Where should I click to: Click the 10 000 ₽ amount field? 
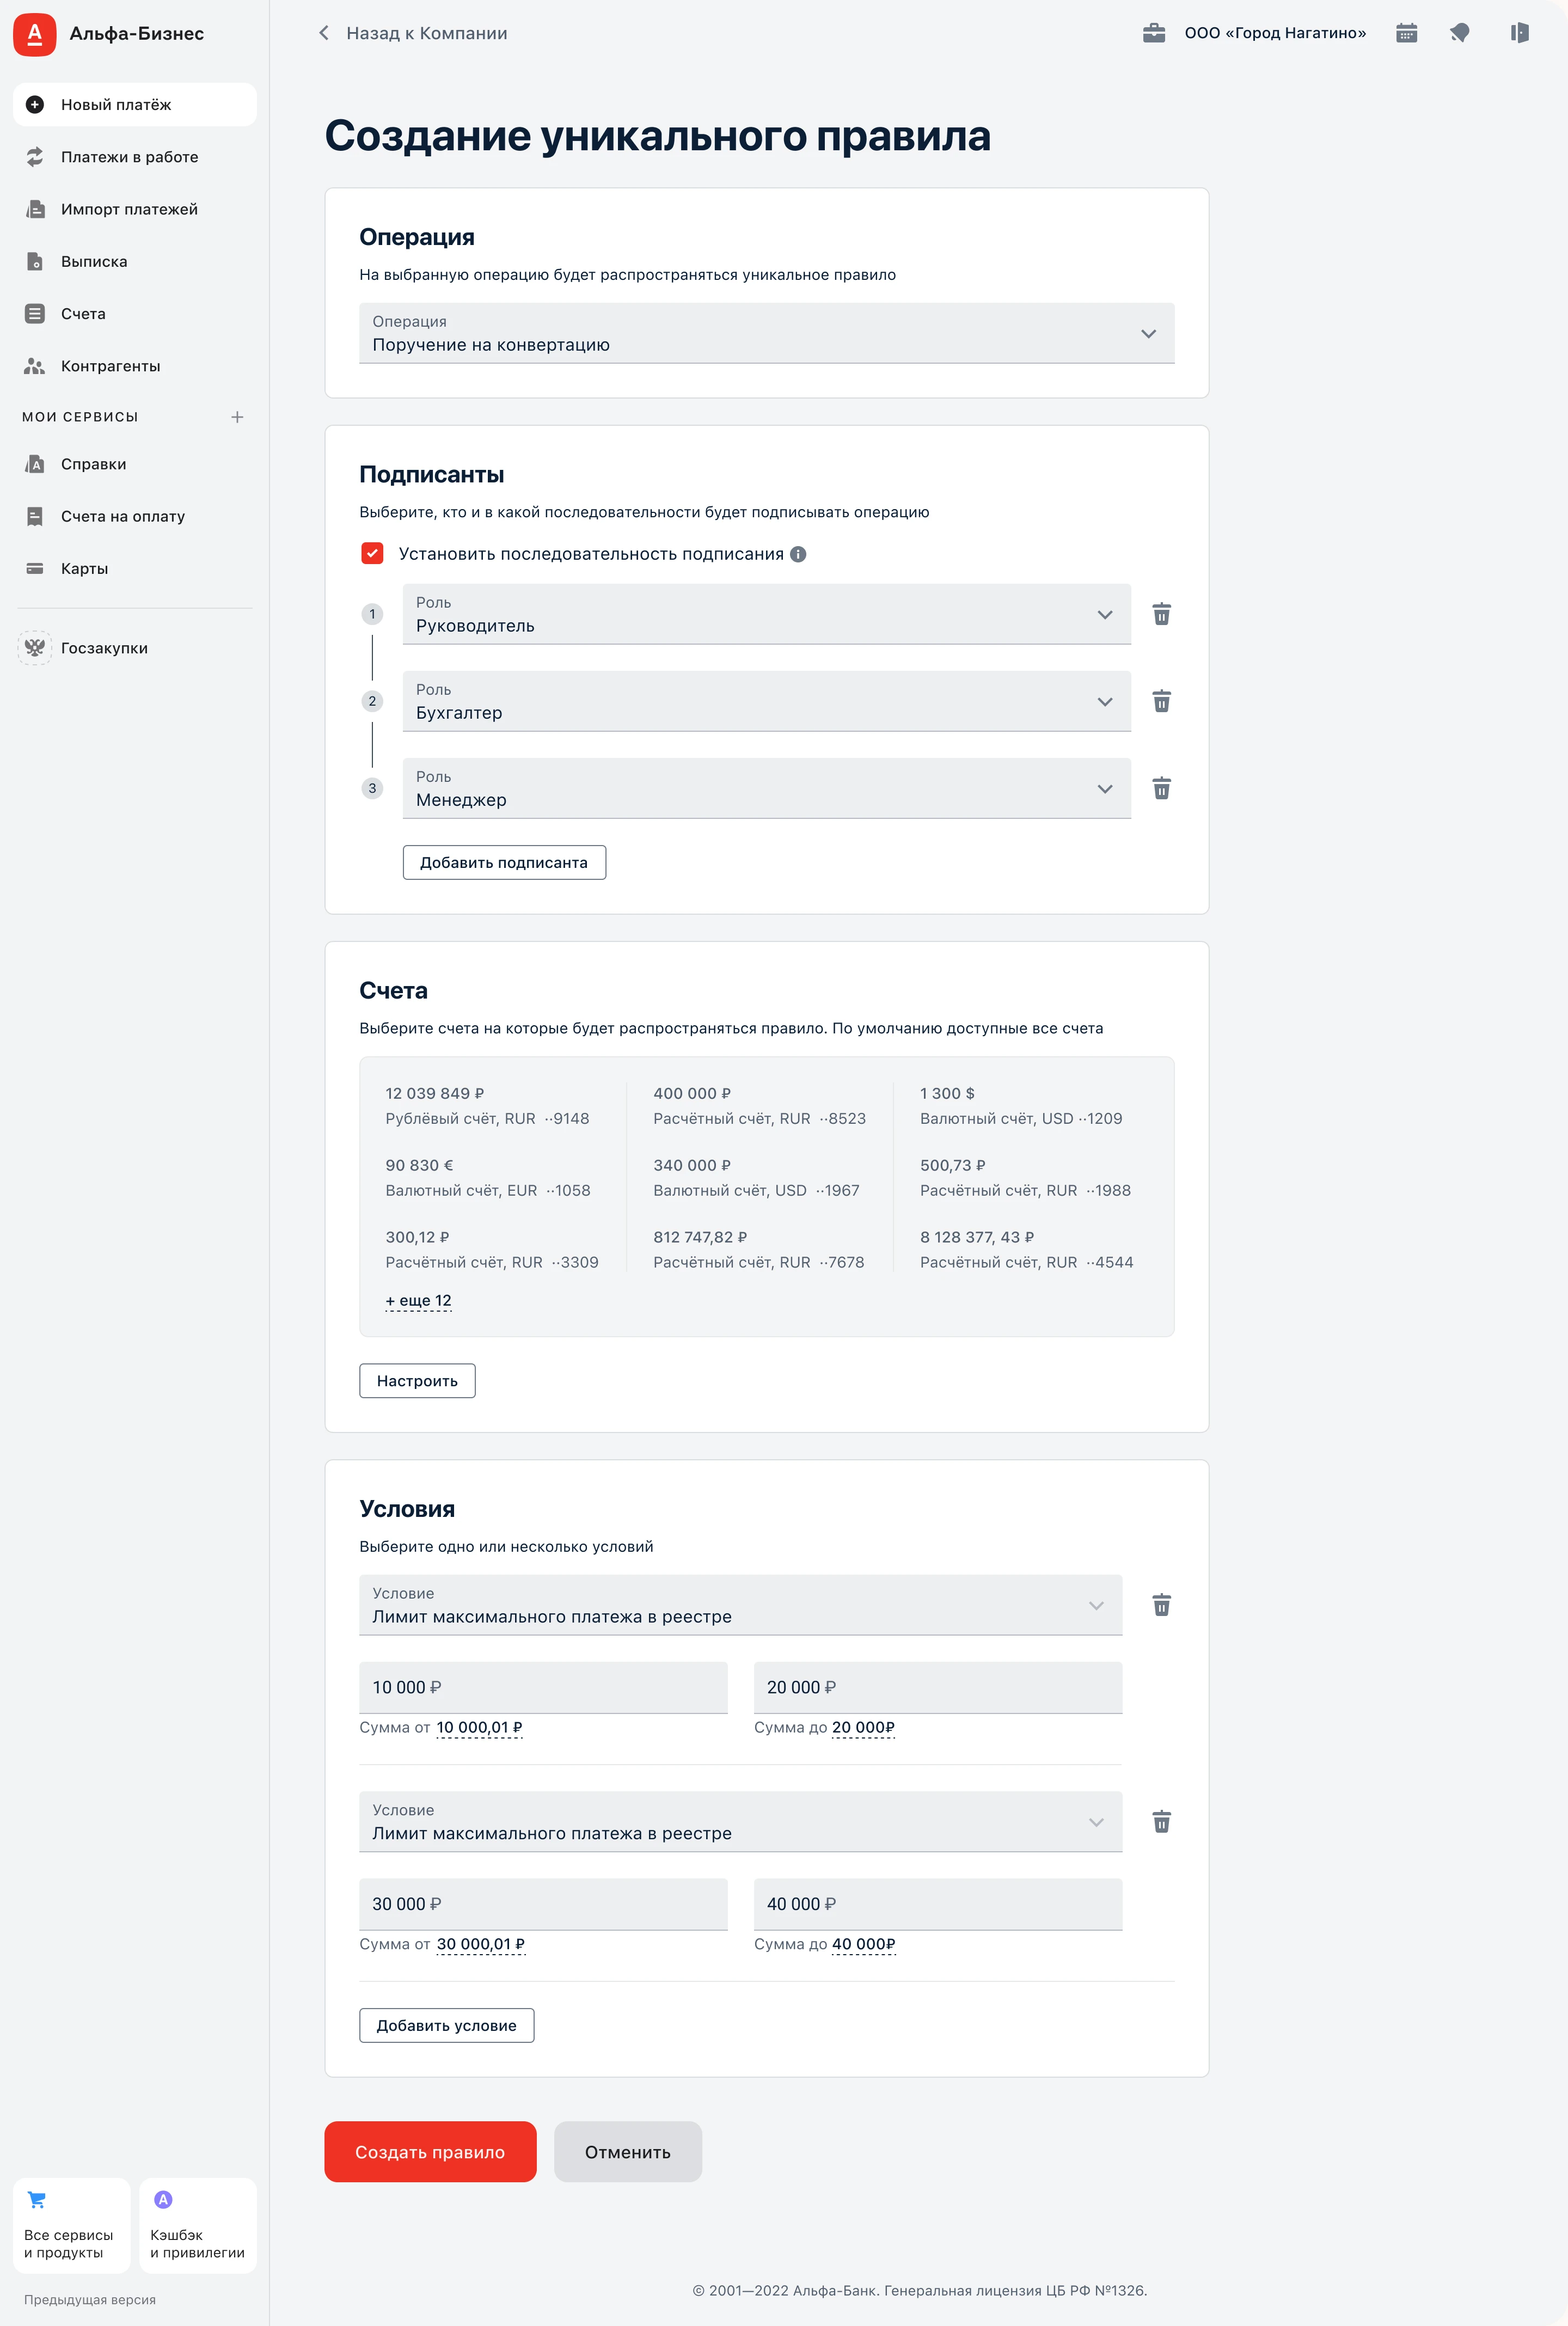pyautogui.click(x=543, y=1688)
